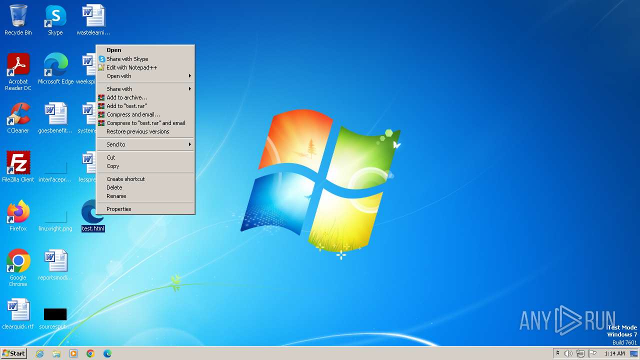Choose Open in the context menu
The height and width of the screenshot is (360, 640).
coord(145,50)
